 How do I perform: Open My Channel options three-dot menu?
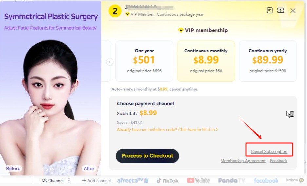point(69,180)
